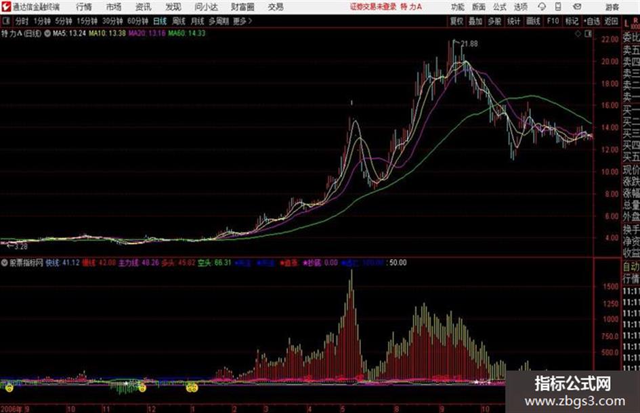
Task: Add stock with +自选 button
Action: [592, 21]
